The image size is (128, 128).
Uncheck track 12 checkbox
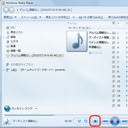[x=114, y=86]
